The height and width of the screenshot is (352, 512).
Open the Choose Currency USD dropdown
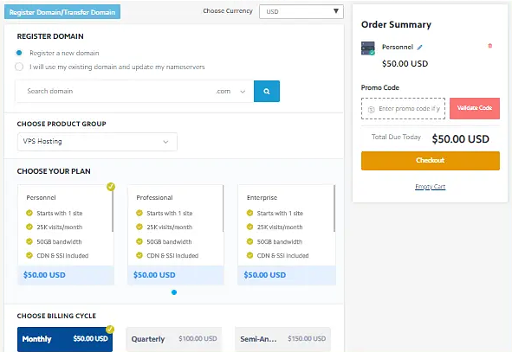(301, 12)
